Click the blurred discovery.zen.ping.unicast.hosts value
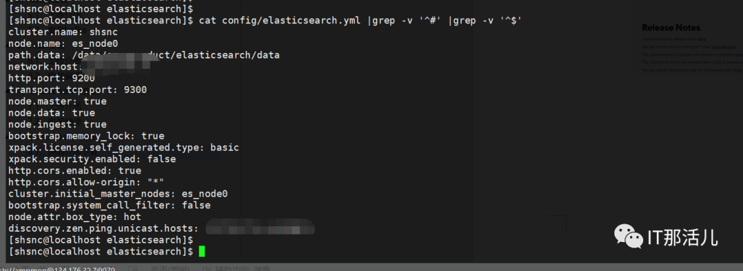Image resolution: width=743 pixels, height=271 pixels. (261, 228)
